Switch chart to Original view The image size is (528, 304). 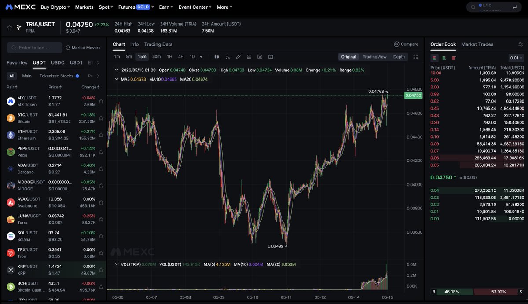point(348,57)
